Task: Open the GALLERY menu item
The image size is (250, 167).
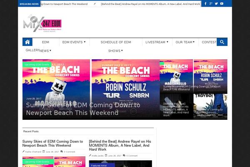Action: (x=32, y=50)
